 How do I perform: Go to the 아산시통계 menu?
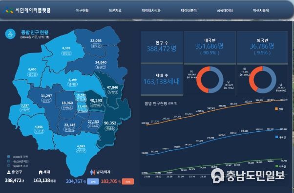(261, 11)
